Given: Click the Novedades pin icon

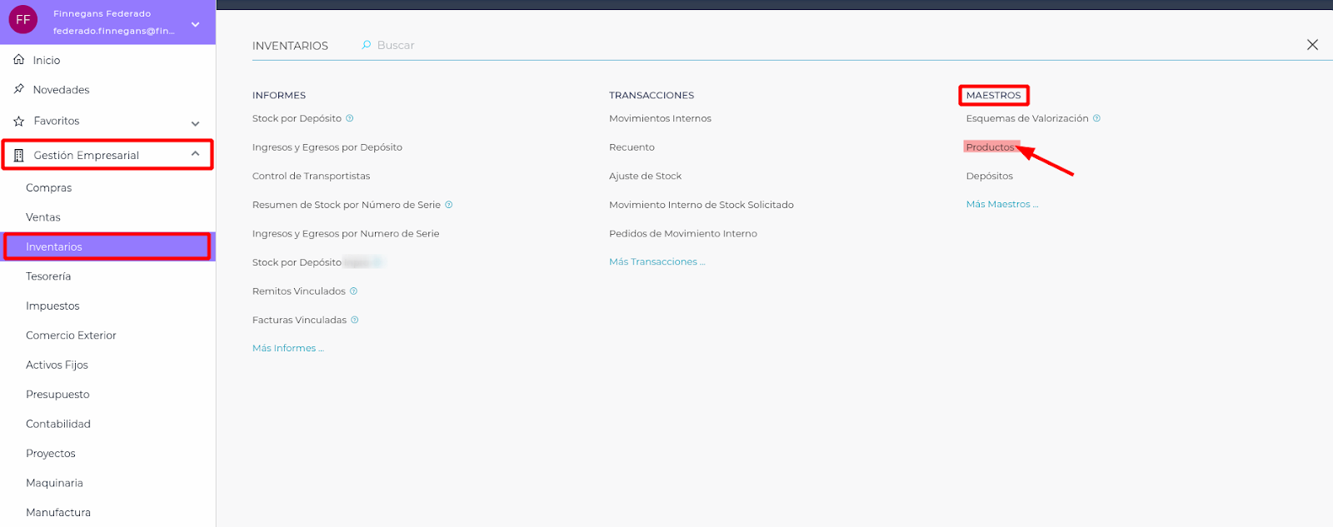Looking at the screenshot, I should pos(19,89).
